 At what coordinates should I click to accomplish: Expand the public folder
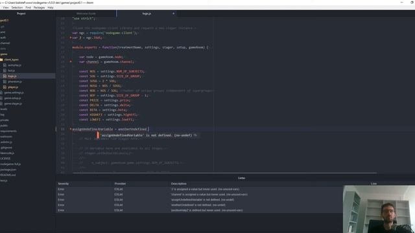[4, 126]
